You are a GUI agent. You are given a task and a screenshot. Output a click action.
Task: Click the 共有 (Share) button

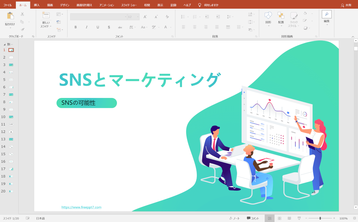click(x=346, y=5)
